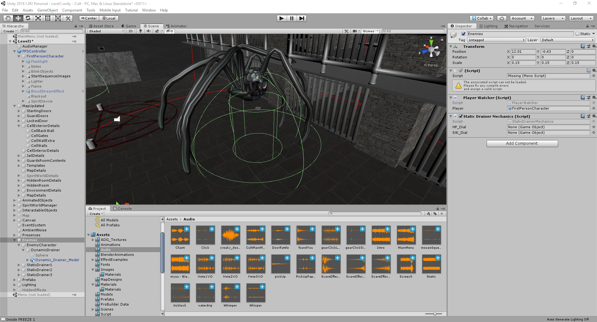Click the object picker for HP_Dial
This screenshot has width=597, height=322.
(x=594, y=127)
